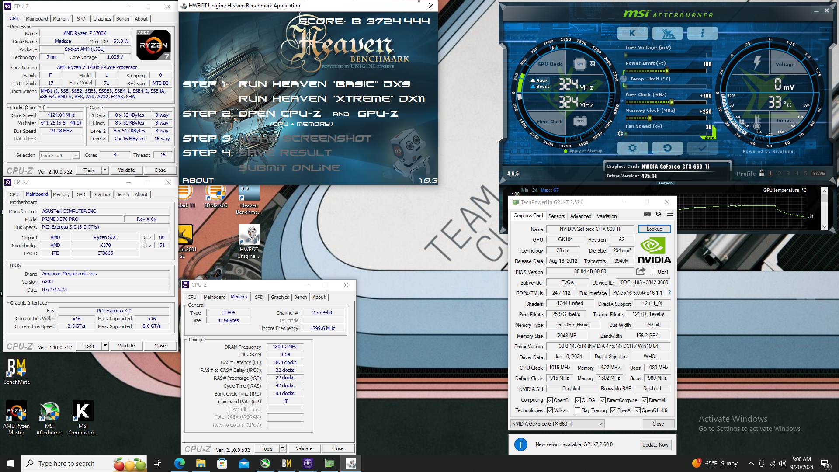Toggle UEFI checkbox in GPU-Z
Image resolution: width=839 pixels, height=472 pixels.
click(x=653, y=272)
